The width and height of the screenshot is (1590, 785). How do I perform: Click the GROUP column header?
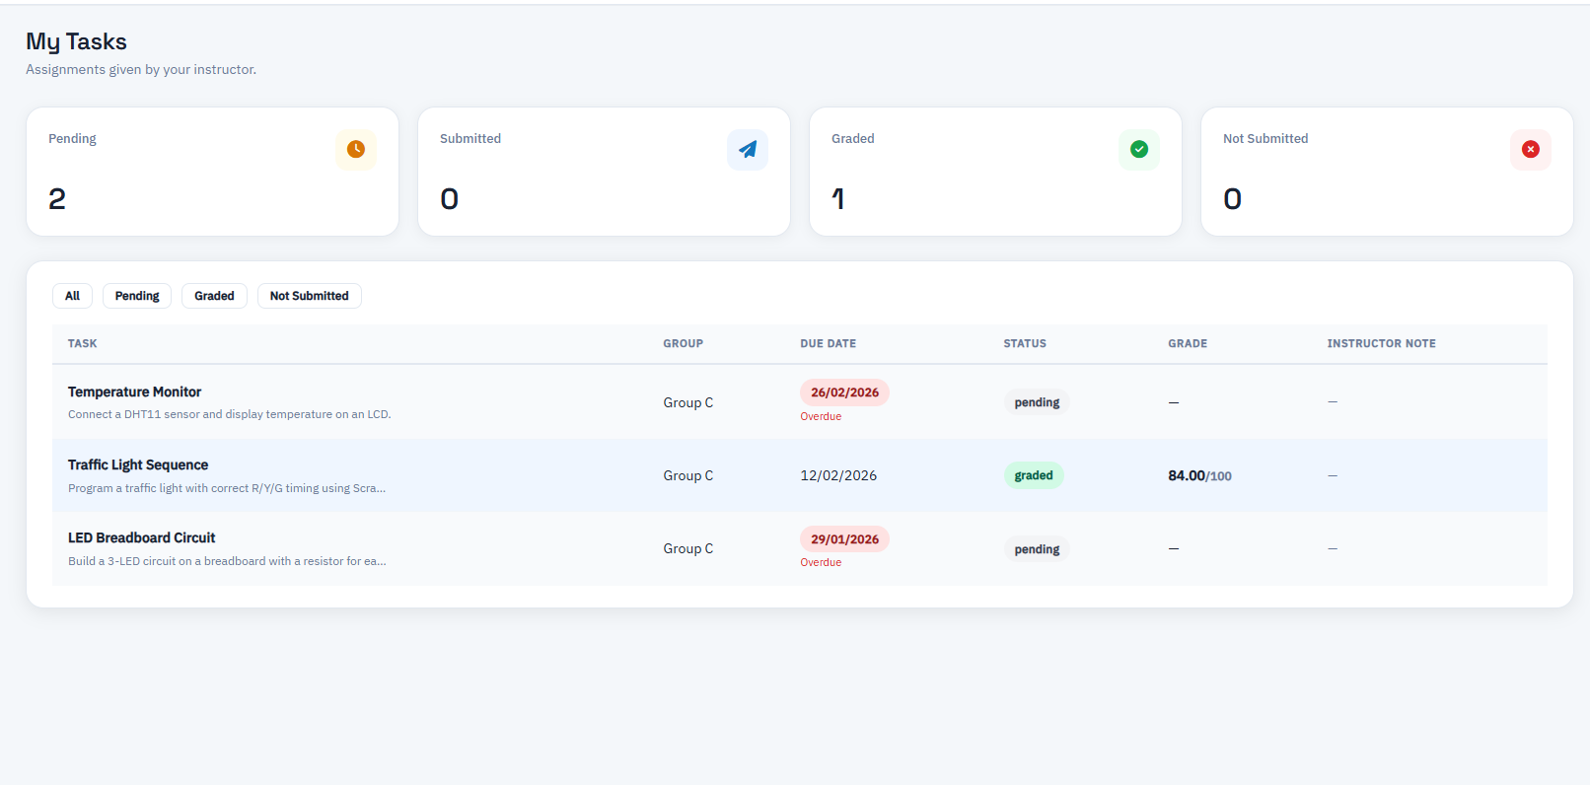pos(683,343)
